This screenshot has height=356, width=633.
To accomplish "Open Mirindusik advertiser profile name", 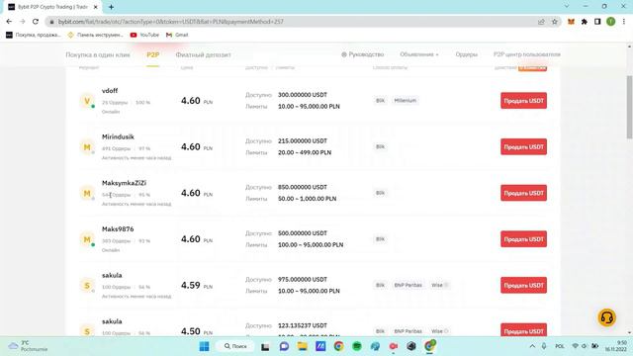I will pos(118,136).
